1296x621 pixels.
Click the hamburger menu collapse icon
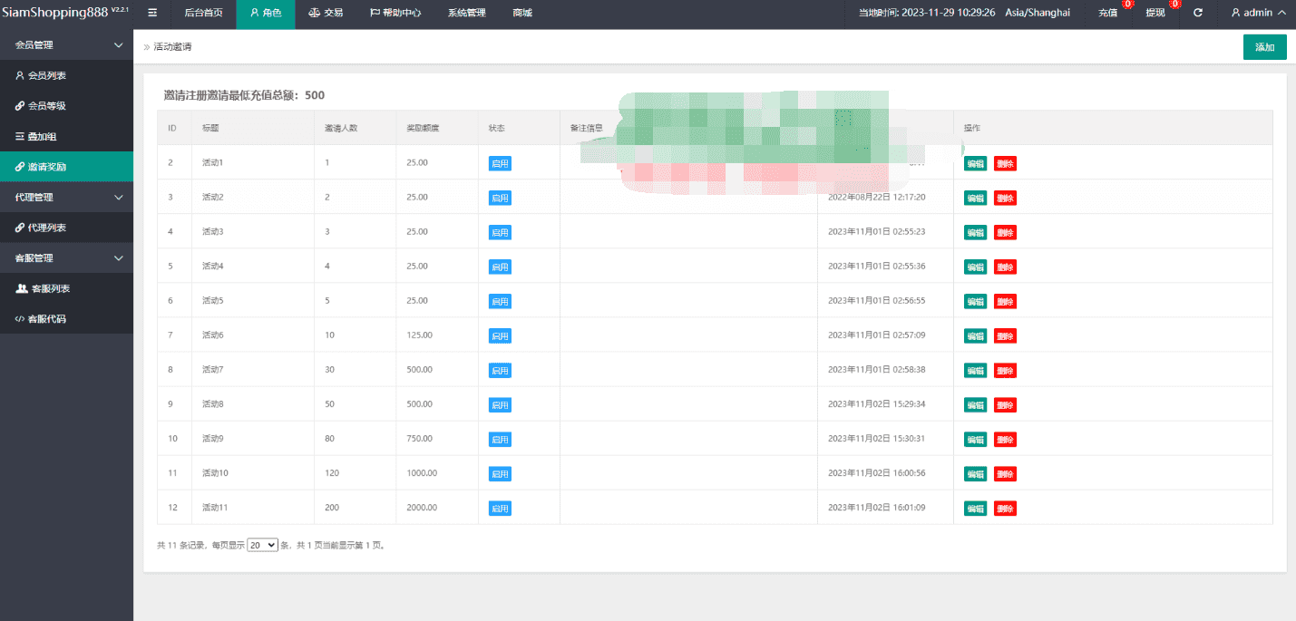point(152,13)
